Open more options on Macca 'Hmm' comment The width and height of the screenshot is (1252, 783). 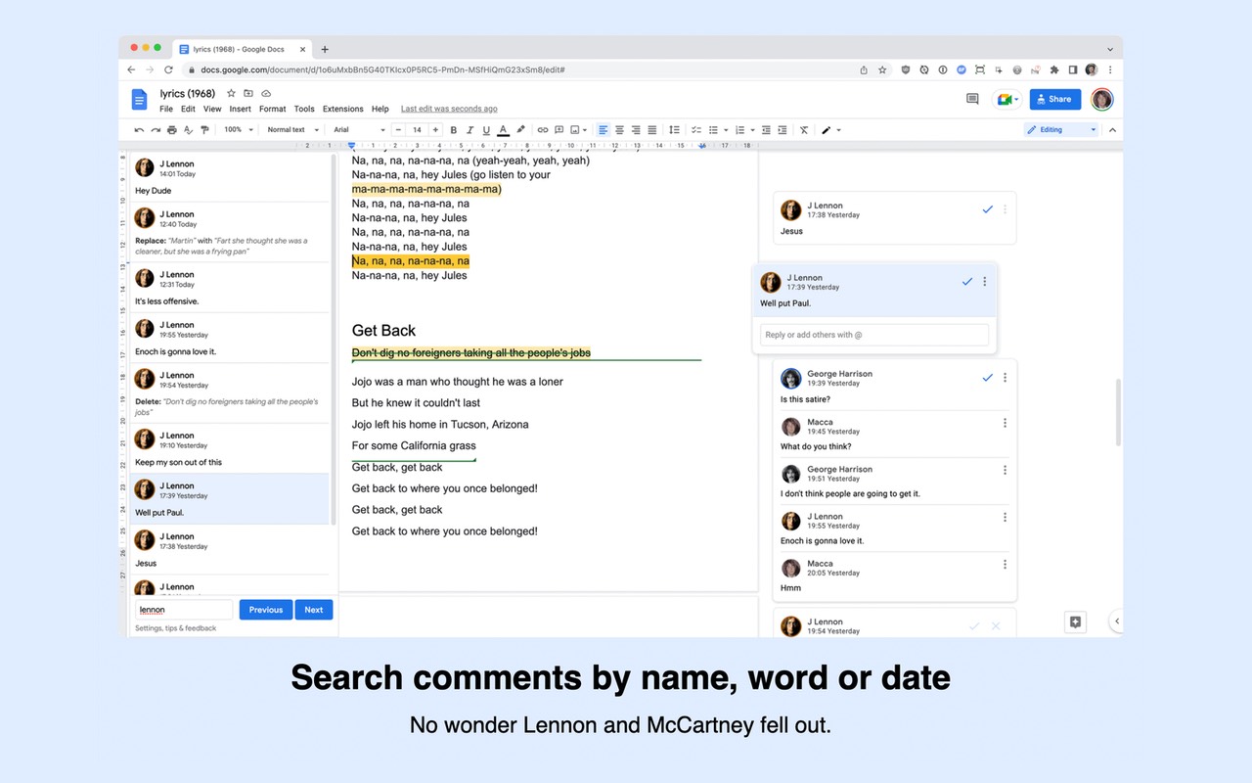[x=1005, y=565]
